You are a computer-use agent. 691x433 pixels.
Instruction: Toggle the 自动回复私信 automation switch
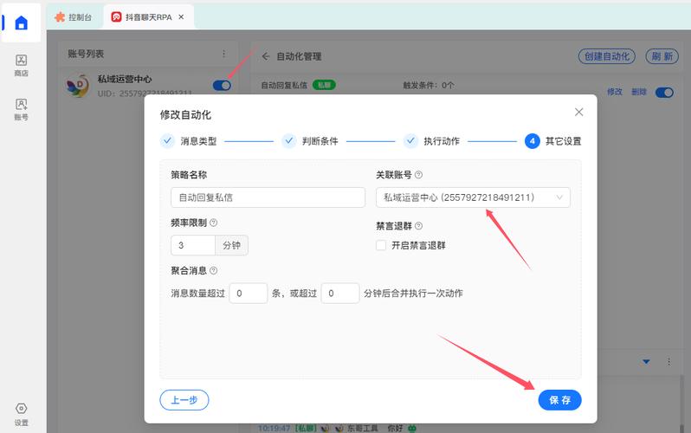tap(664, 93)
